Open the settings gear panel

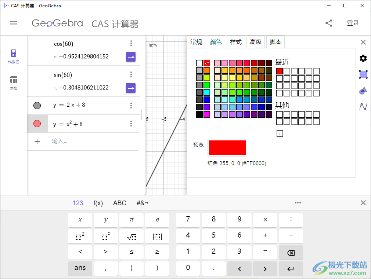click(363, 58)
